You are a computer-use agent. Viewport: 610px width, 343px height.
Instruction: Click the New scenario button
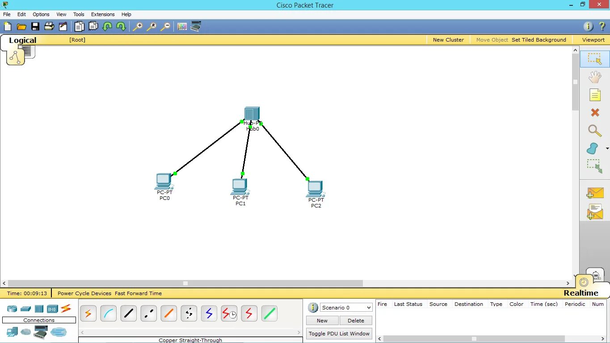pos(322,321)
